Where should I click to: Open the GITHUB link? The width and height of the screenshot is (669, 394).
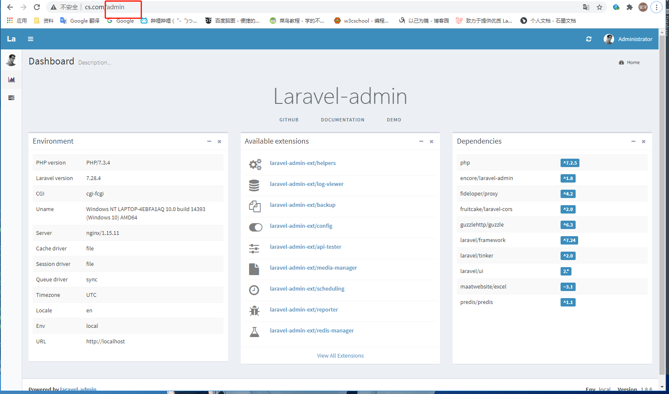[289, 120]
